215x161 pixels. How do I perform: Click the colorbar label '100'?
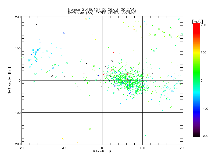click(x=203, y=52)
